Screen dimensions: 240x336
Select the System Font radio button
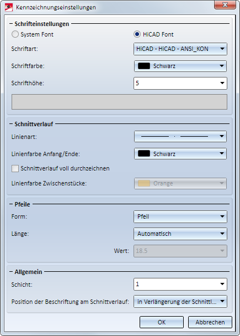click(x=15, y=34)
